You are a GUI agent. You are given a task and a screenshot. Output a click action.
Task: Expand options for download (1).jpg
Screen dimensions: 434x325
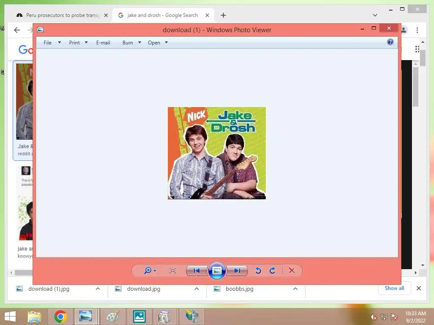coord(98,289)
